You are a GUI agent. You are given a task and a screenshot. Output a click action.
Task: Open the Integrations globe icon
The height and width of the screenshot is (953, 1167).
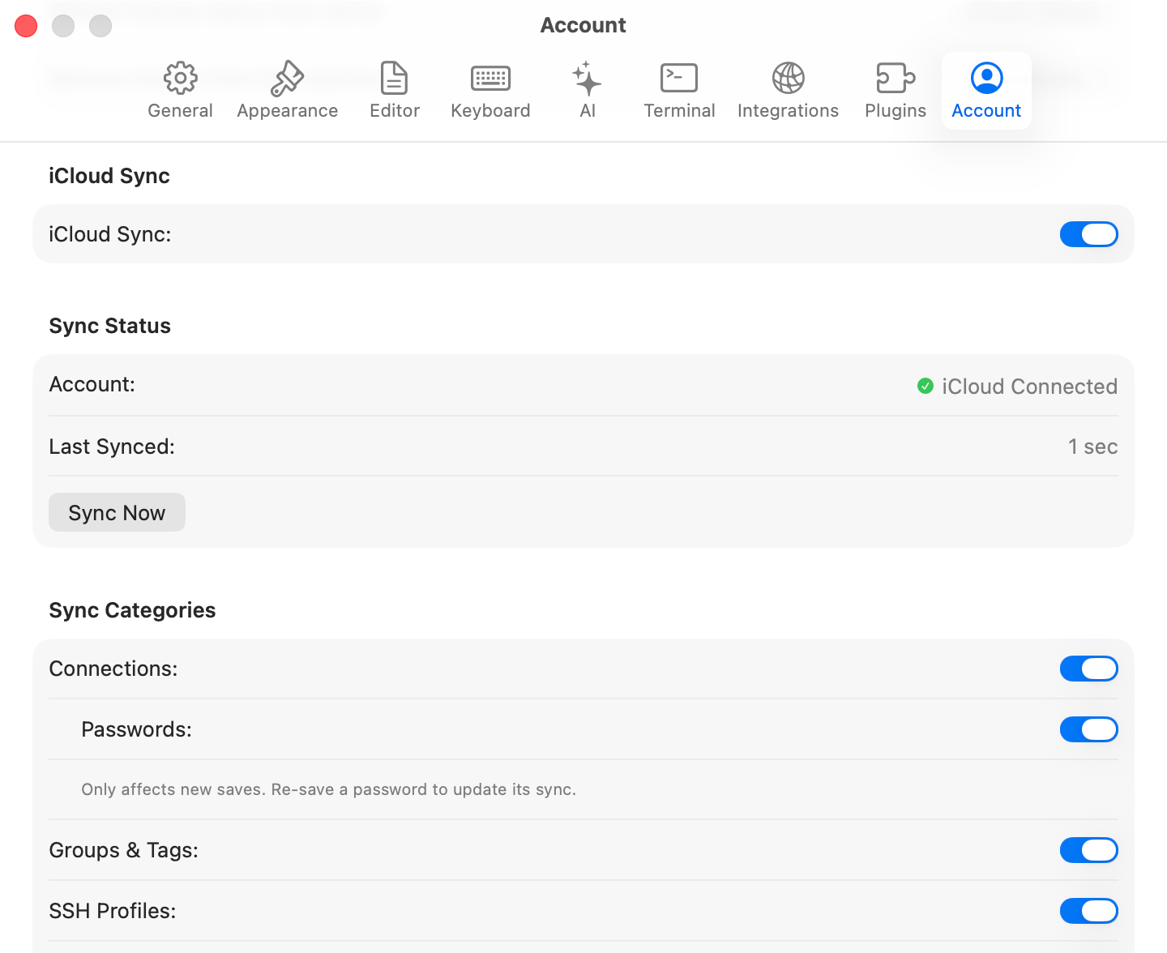(x=788, y=79)
